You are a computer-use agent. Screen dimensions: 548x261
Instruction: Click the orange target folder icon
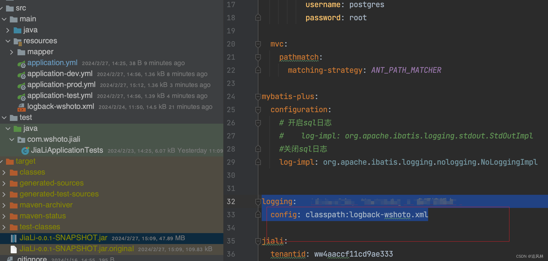tap(10, 161)
